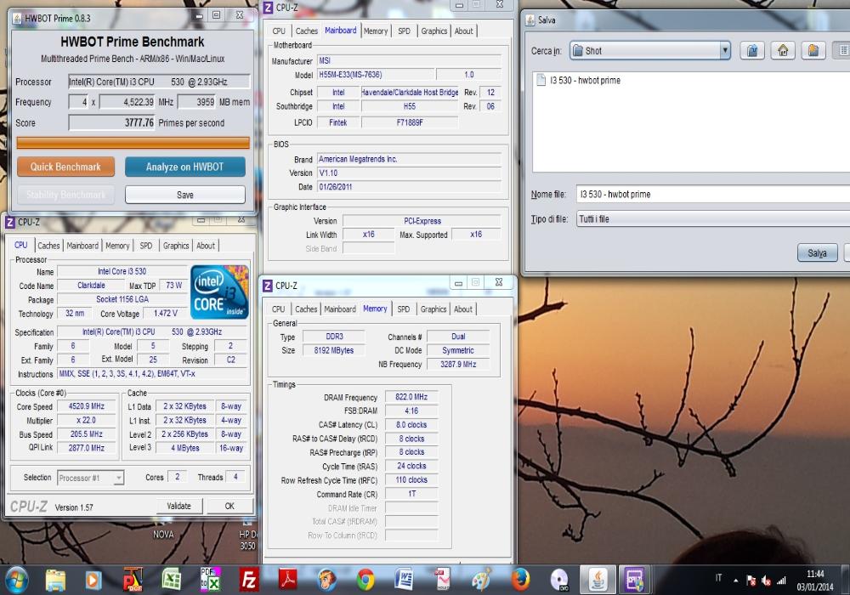Click DRAM Frequency value 822.0 MHz
The width and height of the screenshot is (850, 595).
[x=411, y=397]
